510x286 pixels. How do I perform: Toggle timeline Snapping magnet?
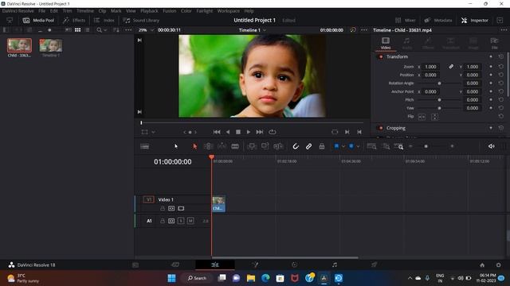(296, 146)
